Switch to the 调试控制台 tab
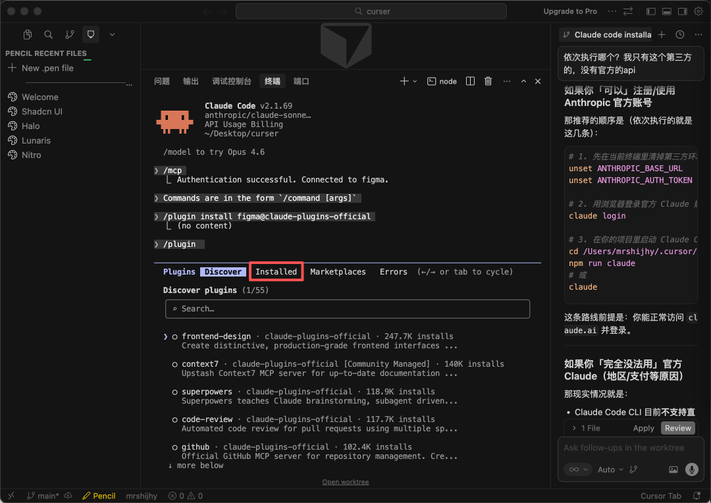 (231, 81)
